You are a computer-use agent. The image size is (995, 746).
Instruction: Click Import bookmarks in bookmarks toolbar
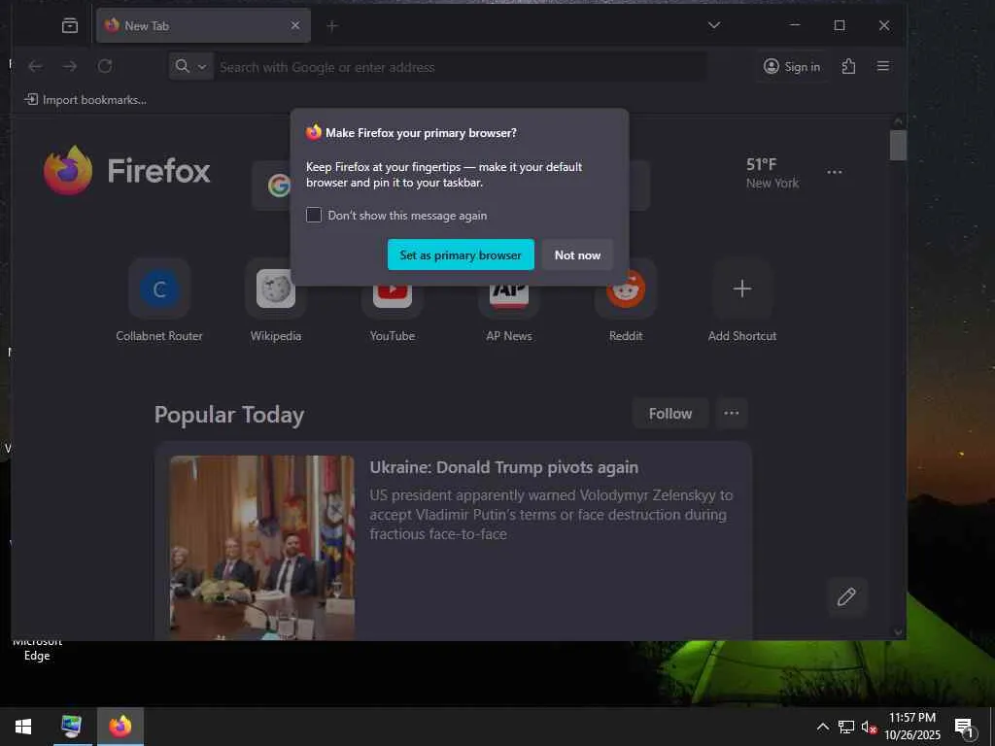[86, 100]
